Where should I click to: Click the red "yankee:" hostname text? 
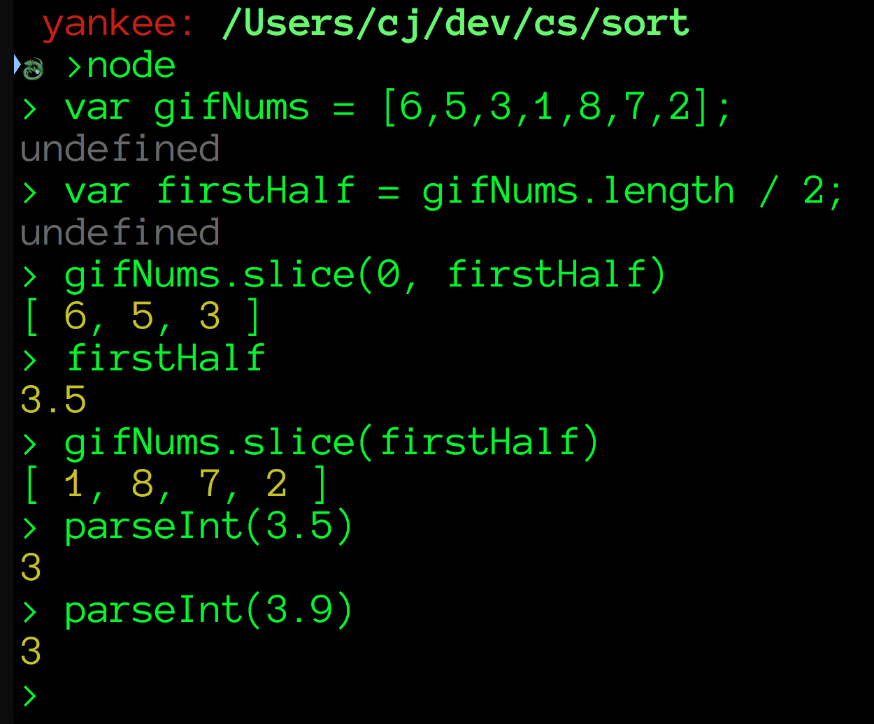pyautogui.click(x=118, y=23)
